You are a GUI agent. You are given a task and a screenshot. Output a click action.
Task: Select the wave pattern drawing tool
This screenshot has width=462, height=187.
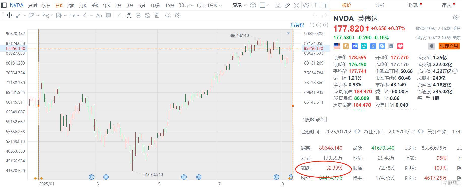tap(45, 16)
